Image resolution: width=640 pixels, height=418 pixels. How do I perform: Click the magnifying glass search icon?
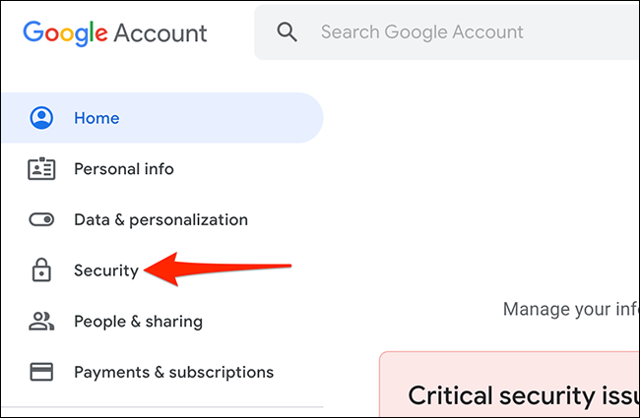tap(287, 32)
